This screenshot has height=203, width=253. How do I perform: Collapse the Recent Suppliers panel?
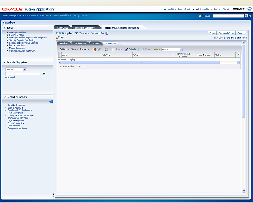tap(5, 97)
